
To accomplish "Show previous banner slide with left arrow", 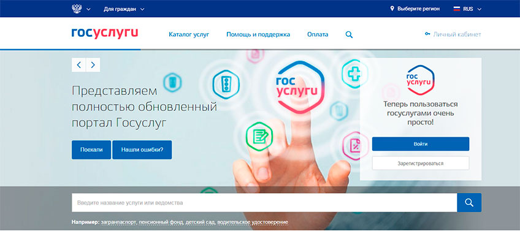I will (78, 65).
